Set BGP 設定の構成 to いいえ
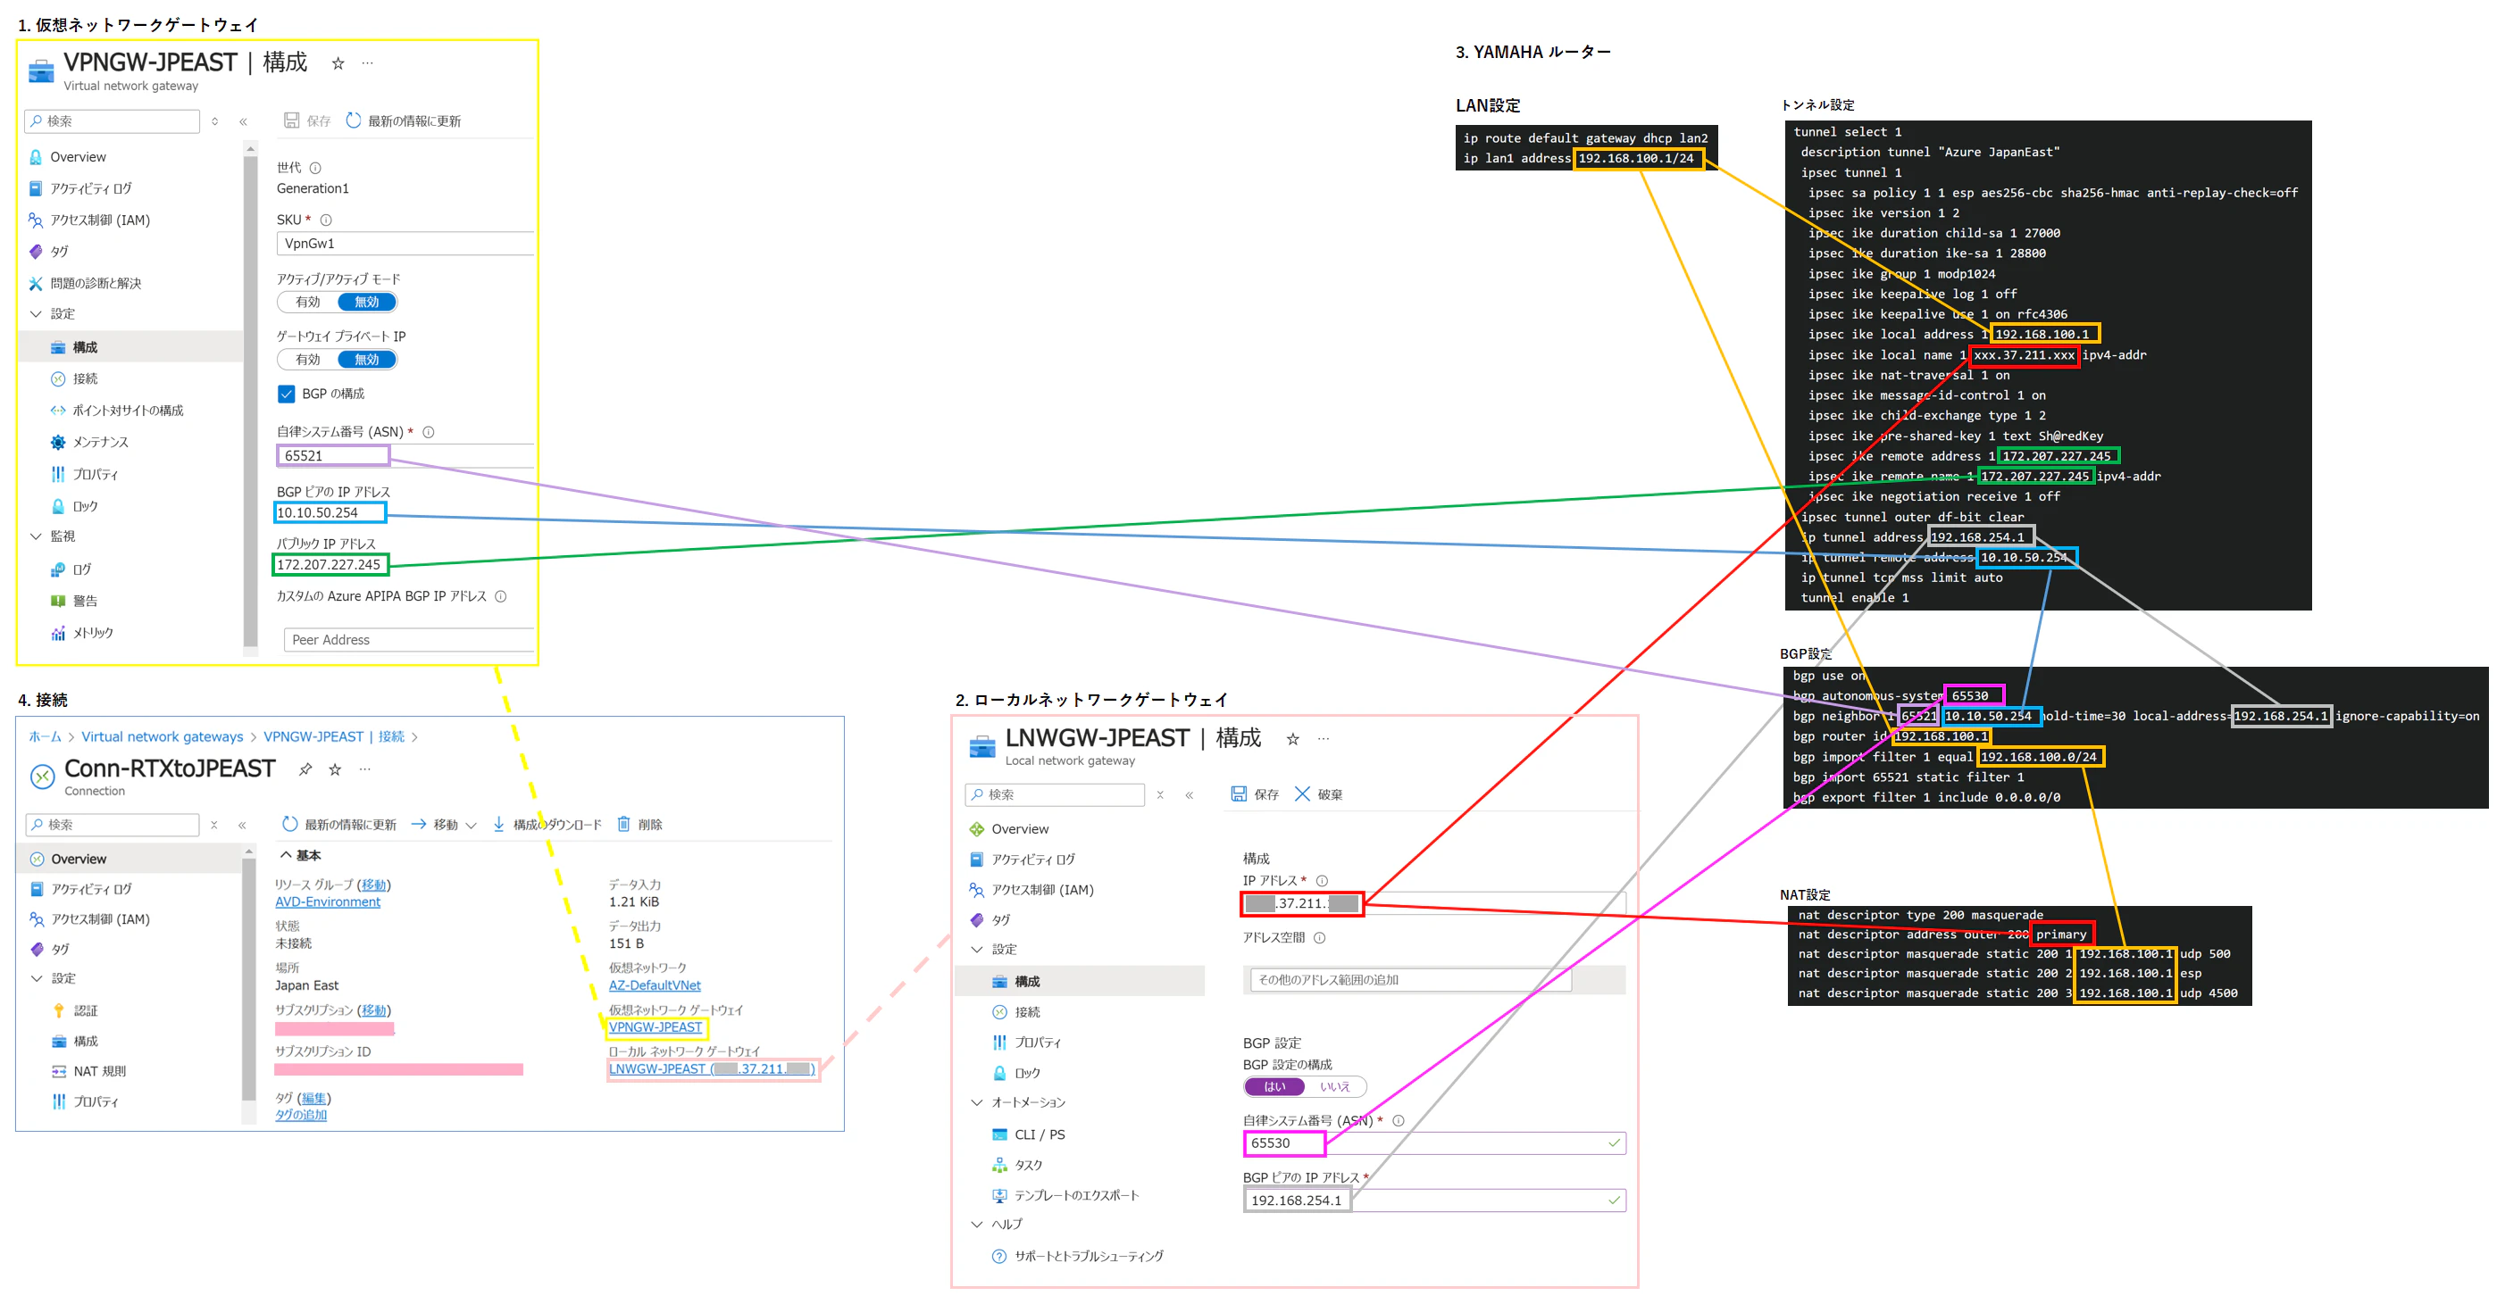This screenshot has width=2497, height=1296. [x=1335, y=1087]
